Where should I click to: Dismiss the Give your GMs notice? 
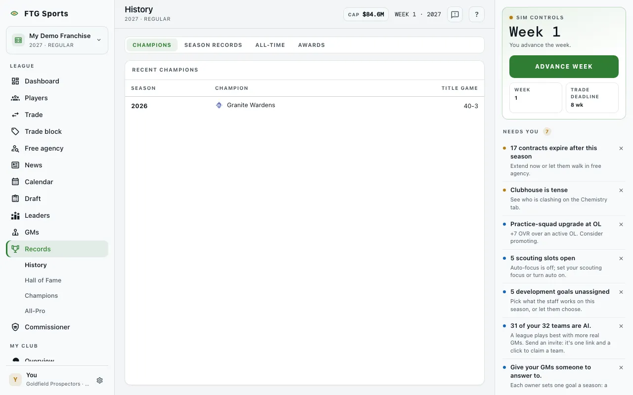[x=621, y=367]
